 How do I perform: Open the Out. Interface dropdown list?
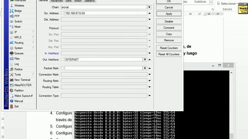(x=145, y=59)
